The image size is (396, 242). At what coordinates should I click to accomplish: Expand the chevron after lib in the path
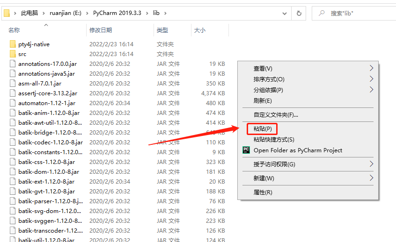pyautogui.click(x=165, y=13)
